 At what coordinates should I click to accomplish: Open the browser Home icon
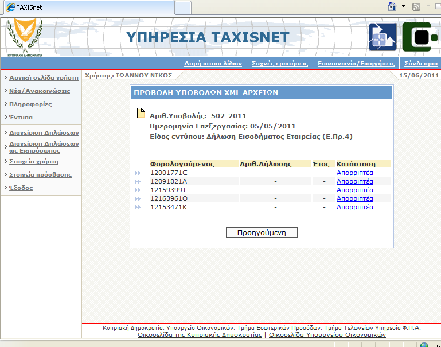392,6
